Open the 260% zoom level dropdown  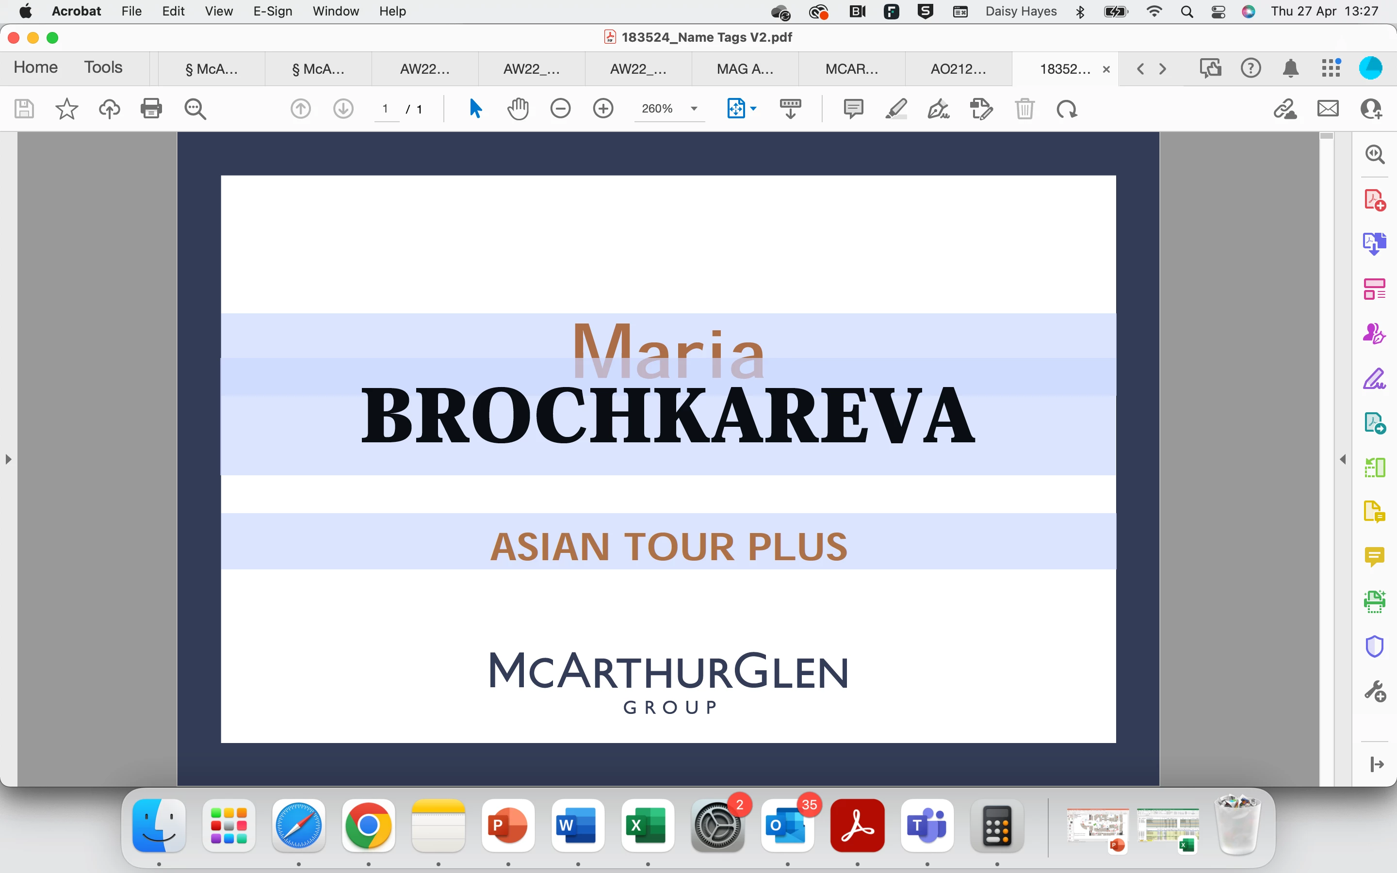coord(694,109)
